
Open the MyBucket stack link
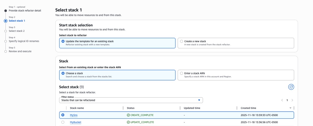pos(75,122)
